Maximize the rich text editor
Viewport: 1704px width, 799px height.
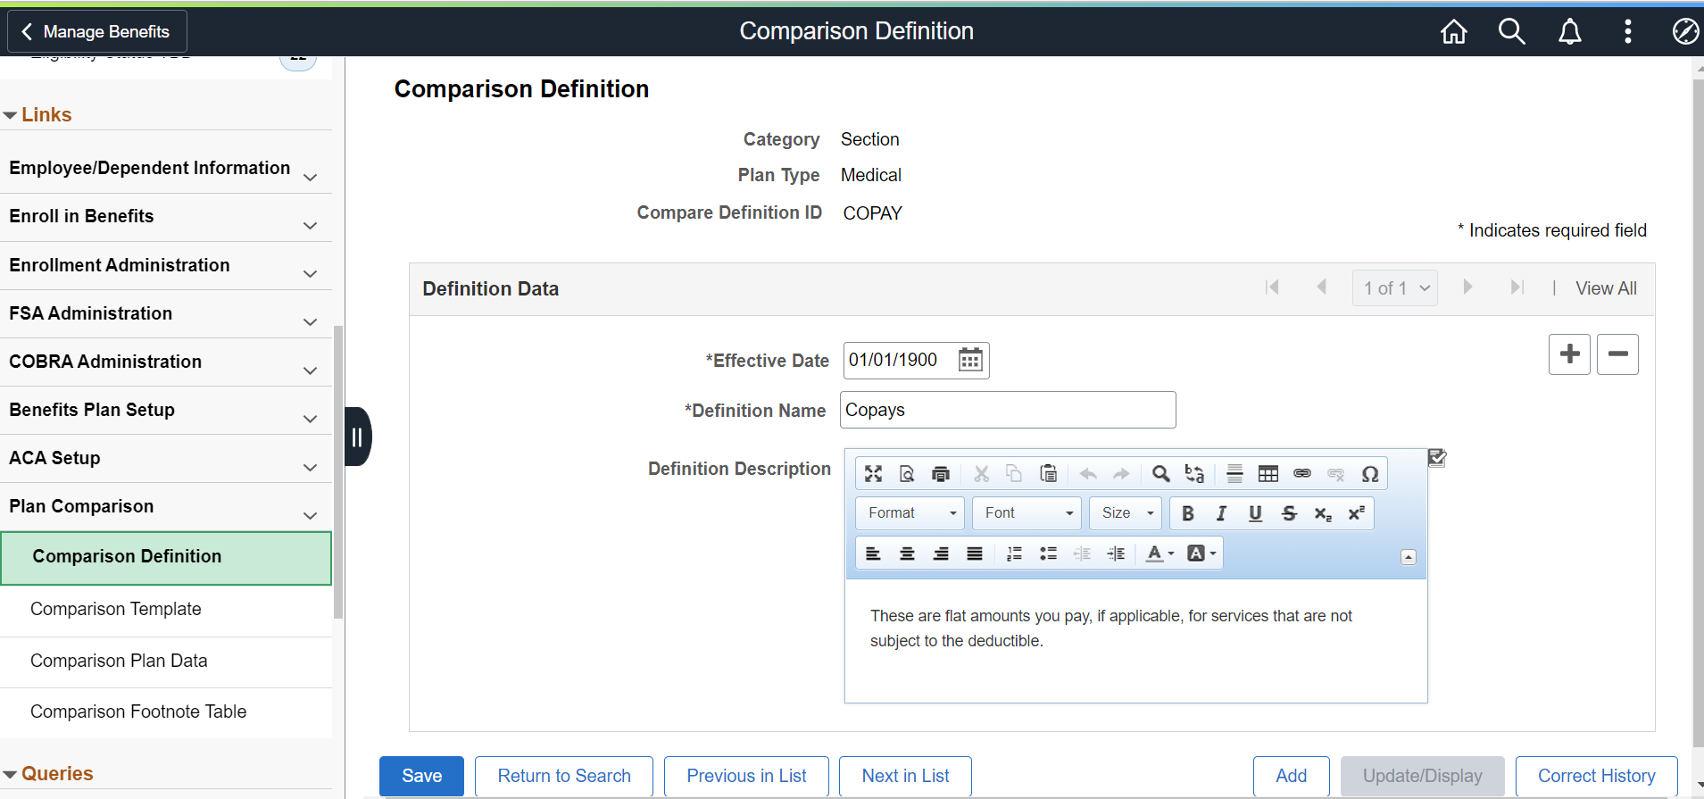click(x=873, y=474)
